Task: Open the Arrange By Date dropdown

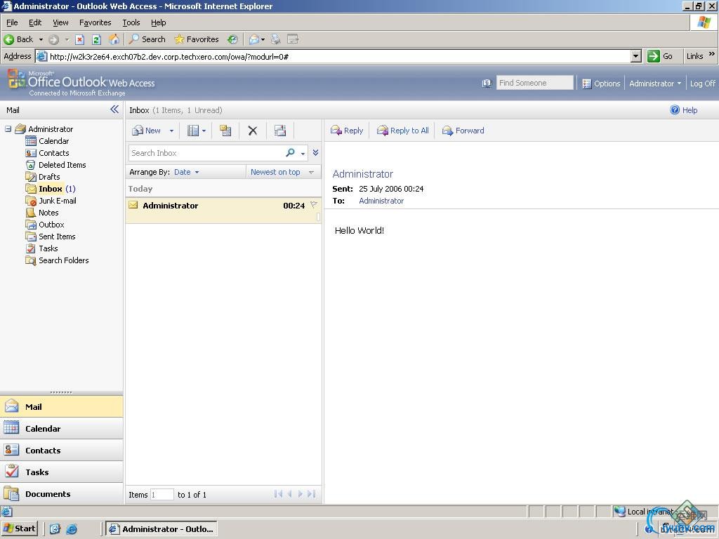Action: [187, 173]
